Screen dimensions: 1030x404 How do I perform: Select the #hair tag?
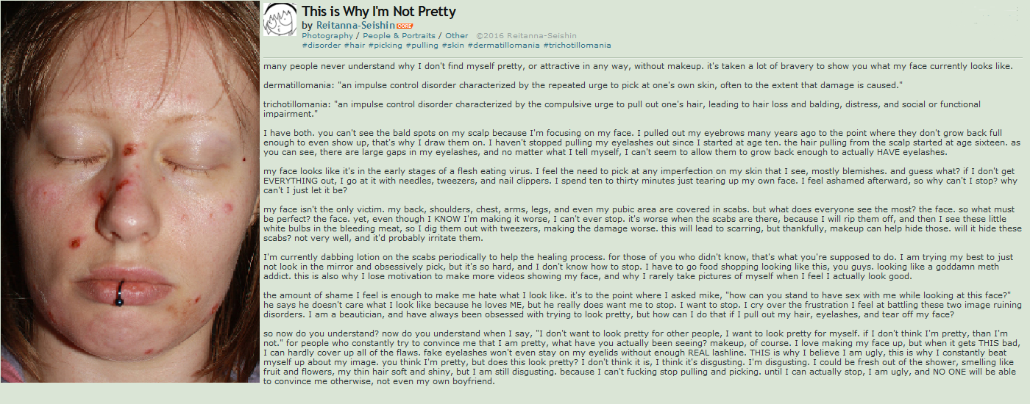[355, 45]
